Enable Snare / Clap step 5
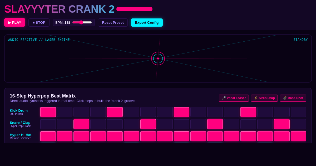316x166 pixels. pyautogui.click(x=115, y=124)
